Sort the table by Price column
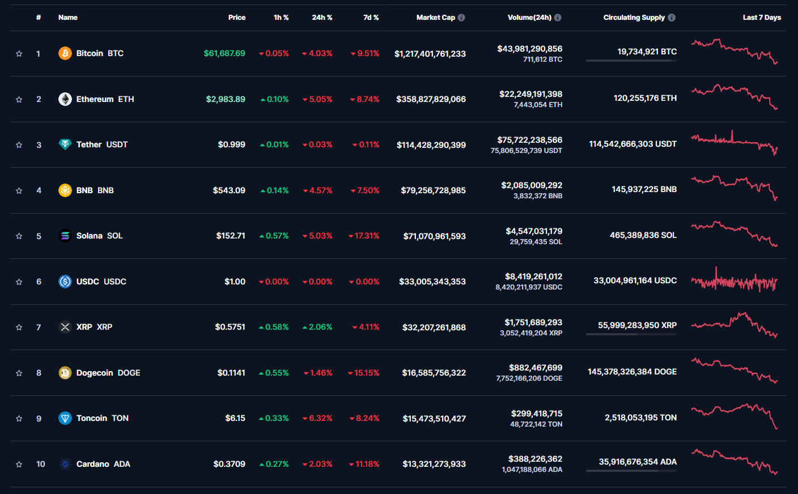Image resolution: width=798 pixels, height=494 pixels. pos(236,18)
